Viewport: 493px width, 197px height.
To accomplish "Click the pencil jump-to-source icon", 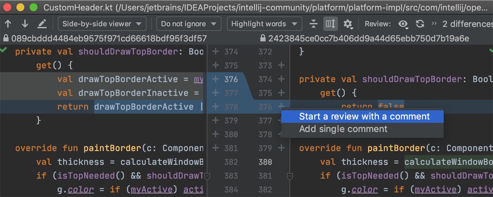I will pos(42,24).
